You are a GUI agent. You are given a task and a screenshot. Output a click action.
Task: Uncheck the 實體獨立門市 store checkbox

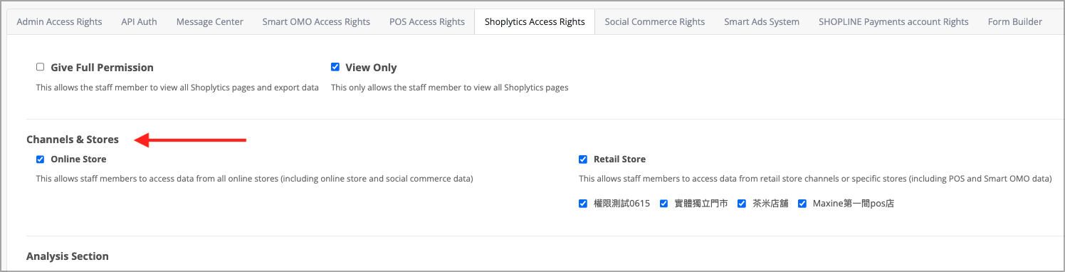[x=664, y=203]
